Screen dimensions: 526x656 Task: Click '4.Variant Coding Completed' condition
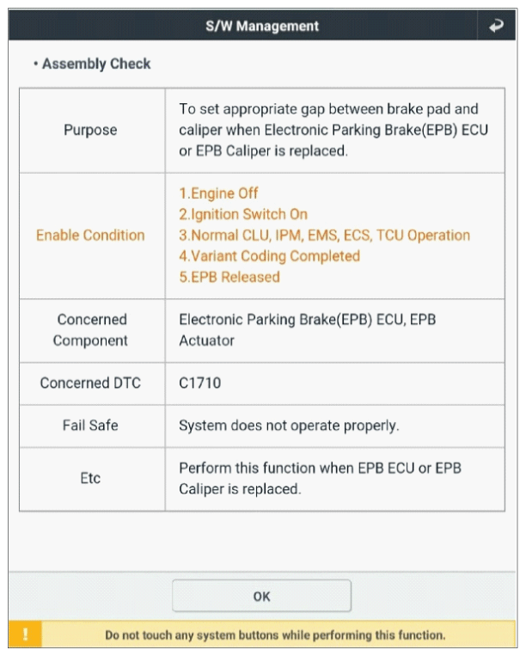[x=270, y=256]
